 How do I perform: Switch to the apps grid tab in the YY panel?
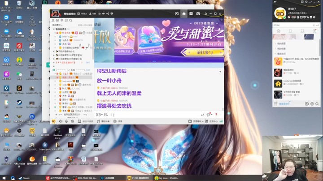pyautogui.click(x=314, y=31)
